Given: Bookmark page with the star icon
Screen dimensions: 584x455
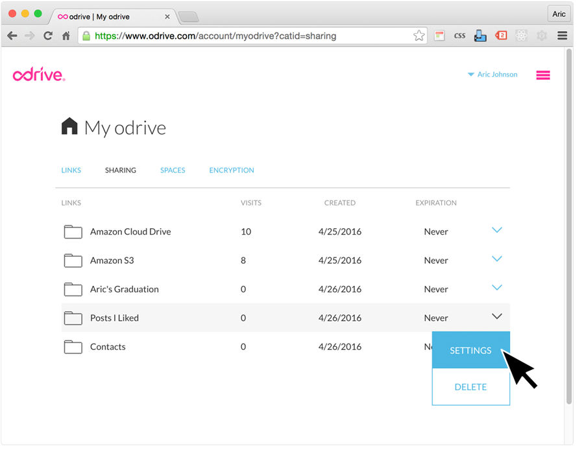Looking at the screenshot, I should pos(419,36).
